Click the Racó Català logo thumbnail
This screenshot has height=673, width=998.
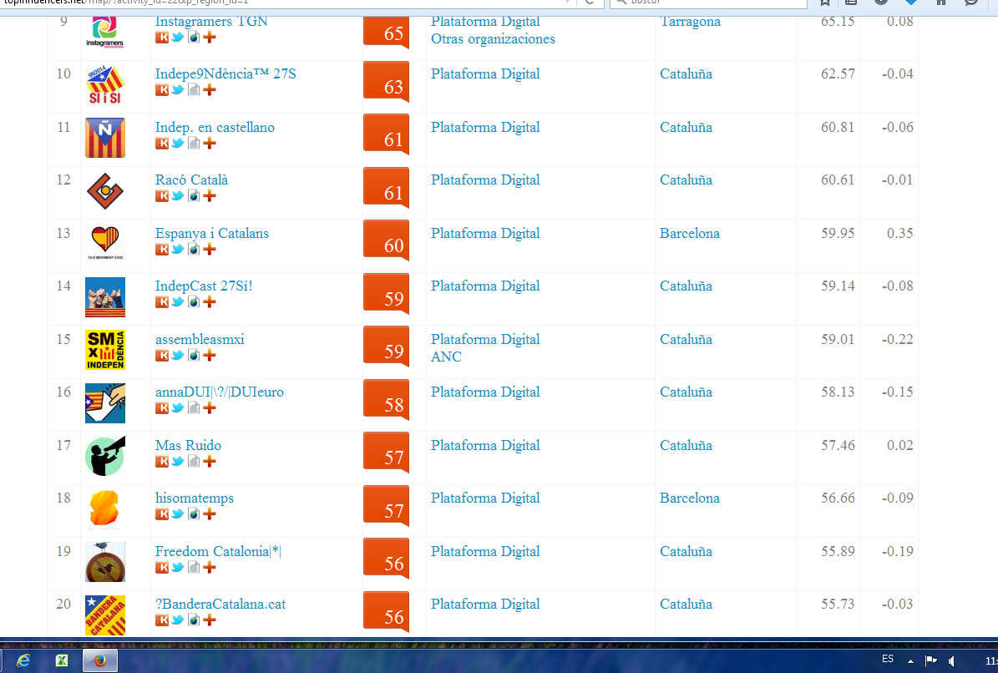coord(105,192)
